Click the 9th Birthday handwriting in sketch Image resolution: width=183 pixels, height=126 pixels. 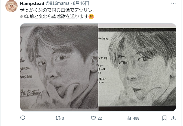click(x=30, y=93)
